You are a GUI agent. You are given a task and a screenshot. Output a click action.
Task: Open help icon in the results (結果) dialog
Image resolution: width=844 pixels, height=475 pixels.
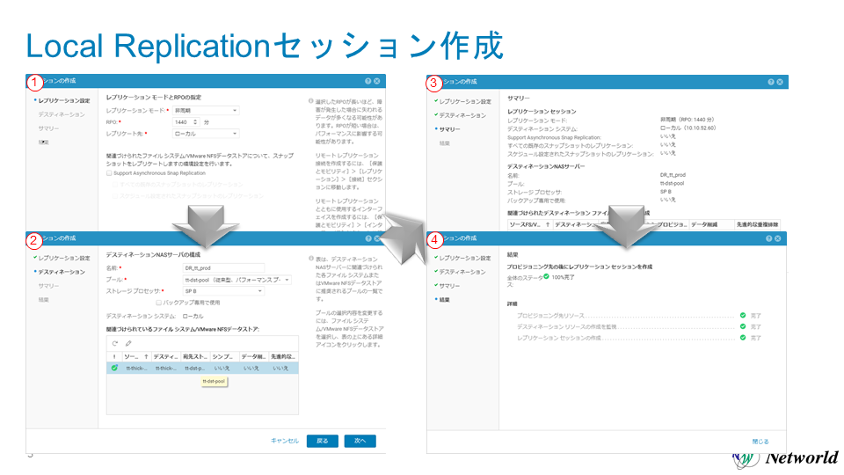(768, 238)
